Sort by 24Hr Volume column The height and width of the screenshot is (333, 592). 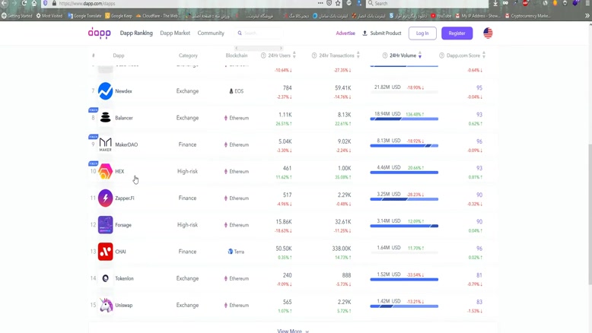pos(403,55)
